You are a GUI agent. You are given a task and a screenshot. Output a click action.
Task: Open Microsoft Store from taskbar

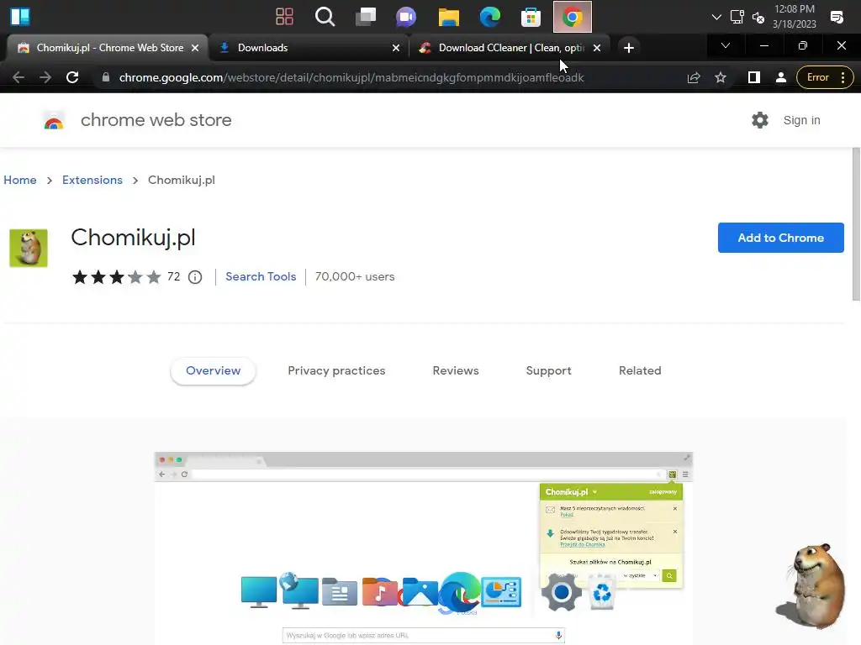tap(531, 17)
